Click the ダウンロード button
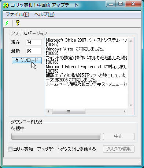This screenshot has width=144, height=168. tap(27, 61)
